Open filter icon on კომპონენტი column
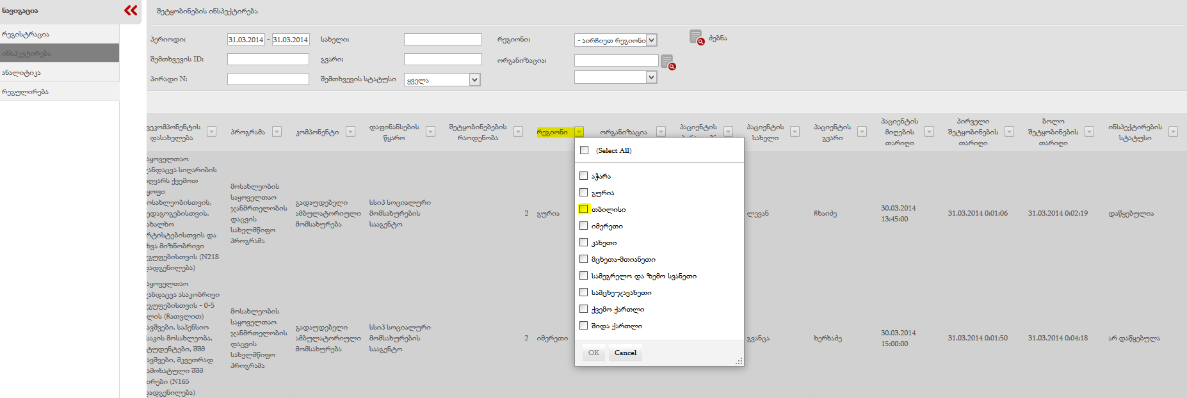 click(350, 132)
